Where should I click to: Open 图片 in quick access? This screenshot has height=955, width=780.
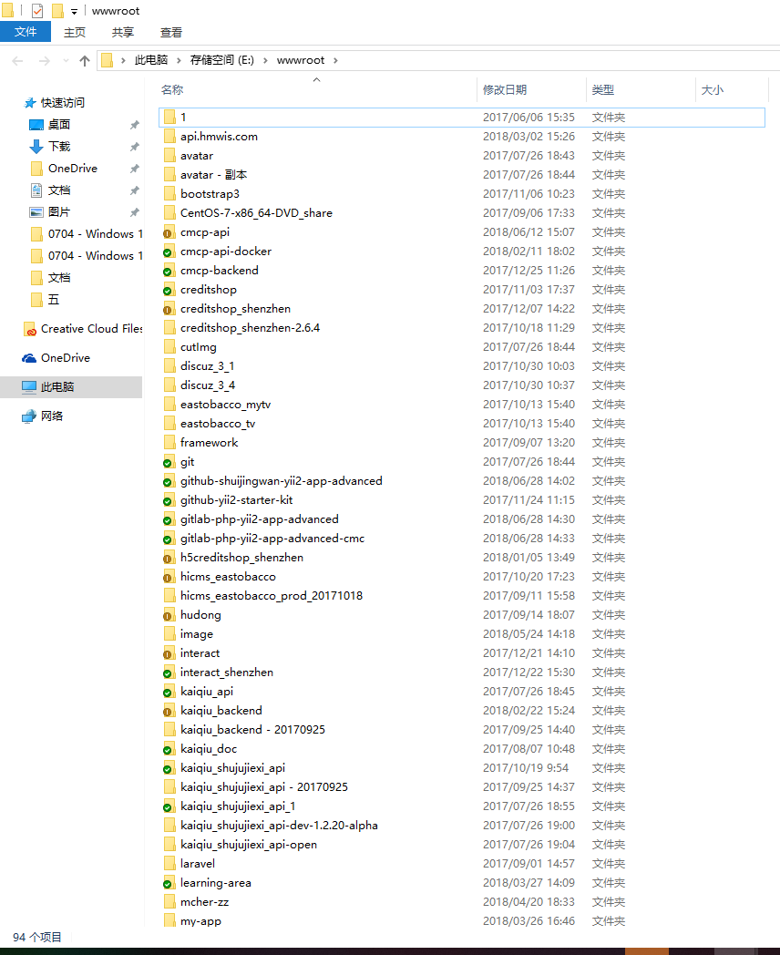[59, 212]
